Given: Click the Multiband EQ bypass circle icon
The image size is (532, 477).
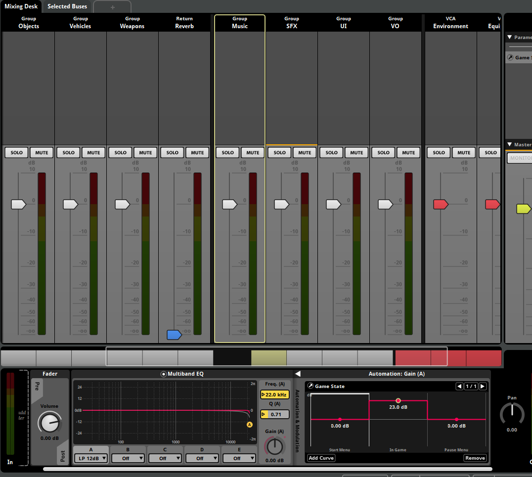Looking at the screenshot, I should (164, 374).
